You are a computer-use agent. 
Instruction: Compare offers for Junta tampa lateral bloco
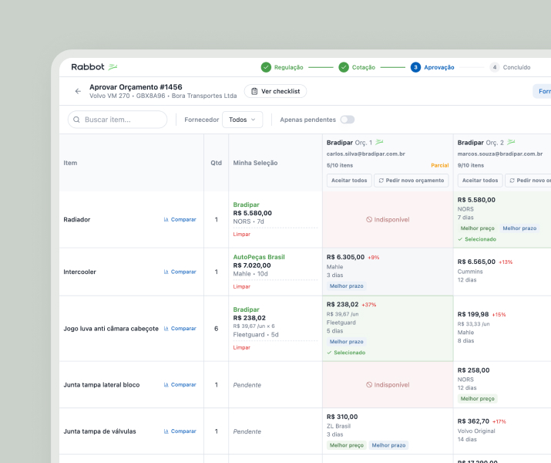pos(180,385)
